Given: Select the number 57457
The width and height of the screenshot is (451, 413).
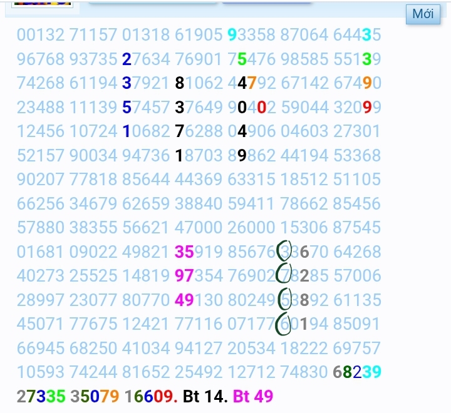Looking at the screenshot, I should point(146,107).
